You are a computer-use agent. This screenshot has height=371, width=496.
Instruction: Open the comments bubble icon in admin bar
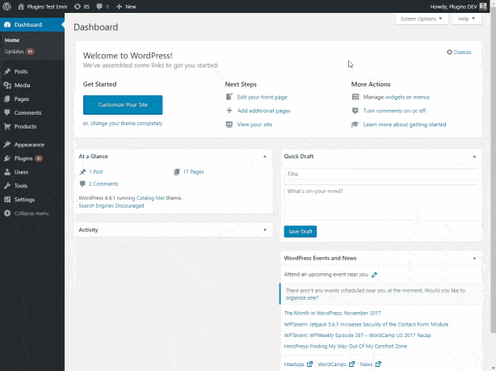[99, 6]
